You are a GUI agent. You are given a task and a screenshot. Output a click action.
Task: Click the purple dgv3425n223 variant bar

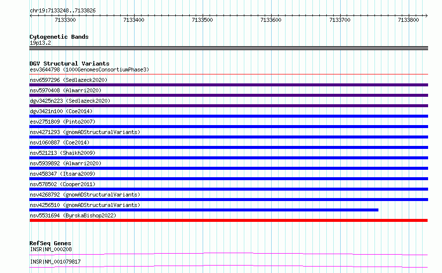pyautogui.click(x=228, y=106)
